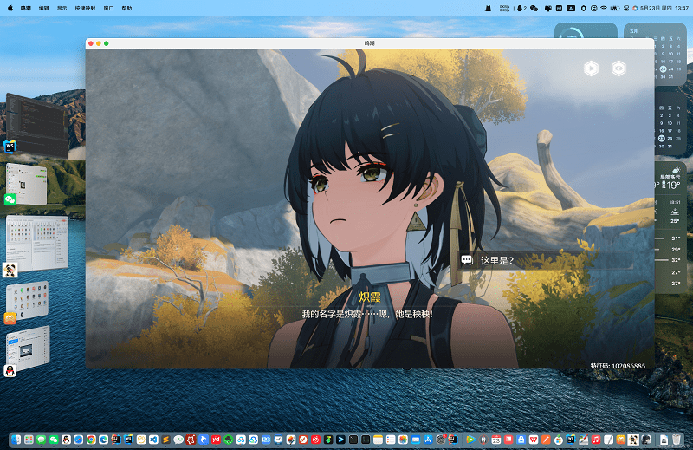Open the Apple menu
The image size is (693, 450).
click(10, 6)
